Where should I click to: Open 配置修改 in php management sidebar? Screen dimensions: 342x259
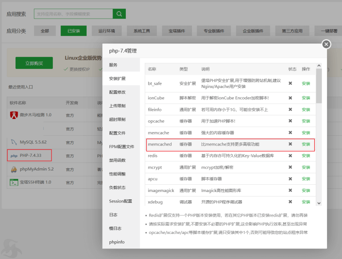click(121, 92)
